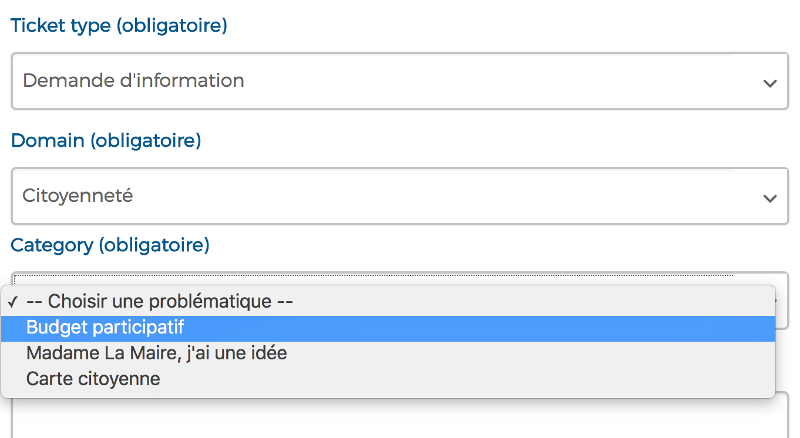Image resolution: width=800 pixels, height=438 pixels.
Task: Click the selected value "Demande d'information"
Action: coord(133,80)
